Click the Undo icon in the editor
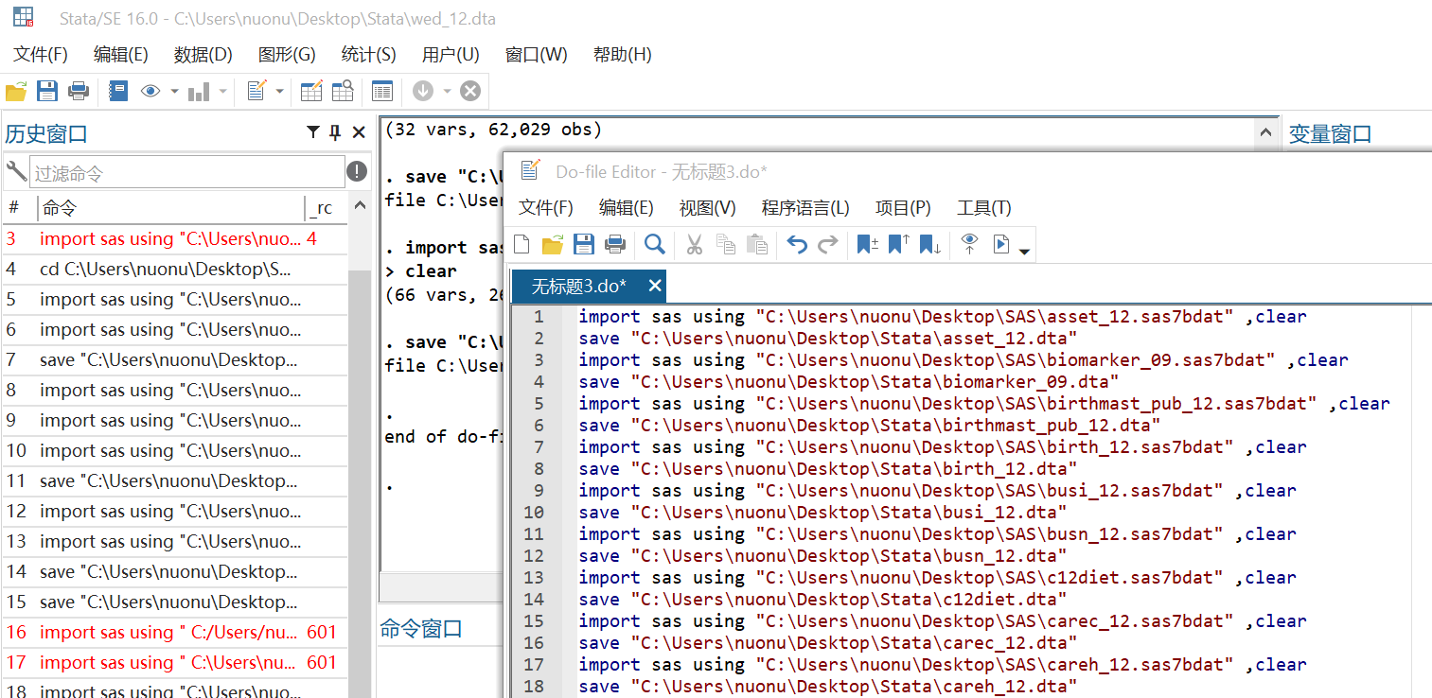 (797, 244)
